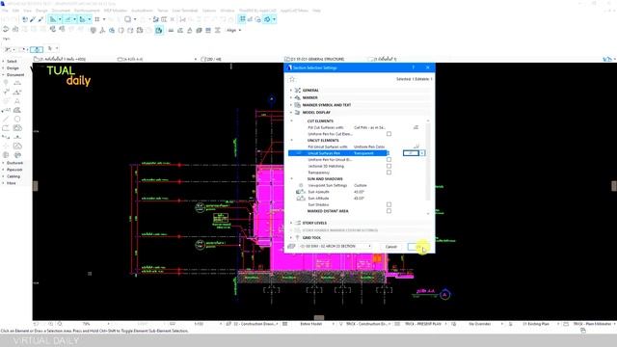Collapse the Document toolbox section

(x=4, y=75)
